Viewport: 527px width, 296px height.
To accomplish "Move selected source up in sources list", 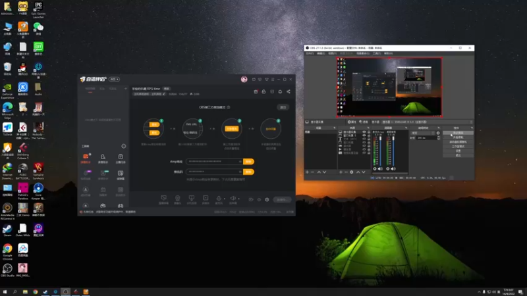I will pos(358,172).
